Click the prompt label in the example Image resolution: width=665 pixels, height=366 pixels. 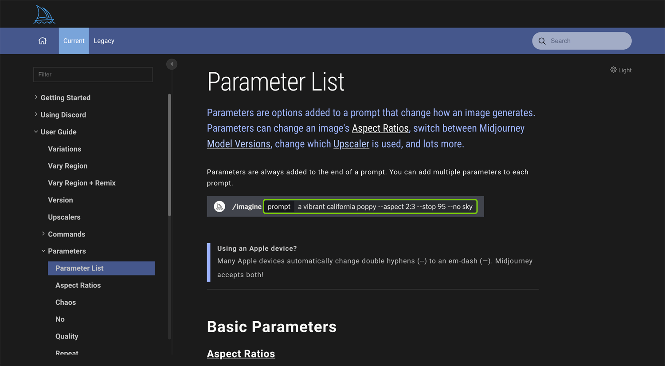279,207
